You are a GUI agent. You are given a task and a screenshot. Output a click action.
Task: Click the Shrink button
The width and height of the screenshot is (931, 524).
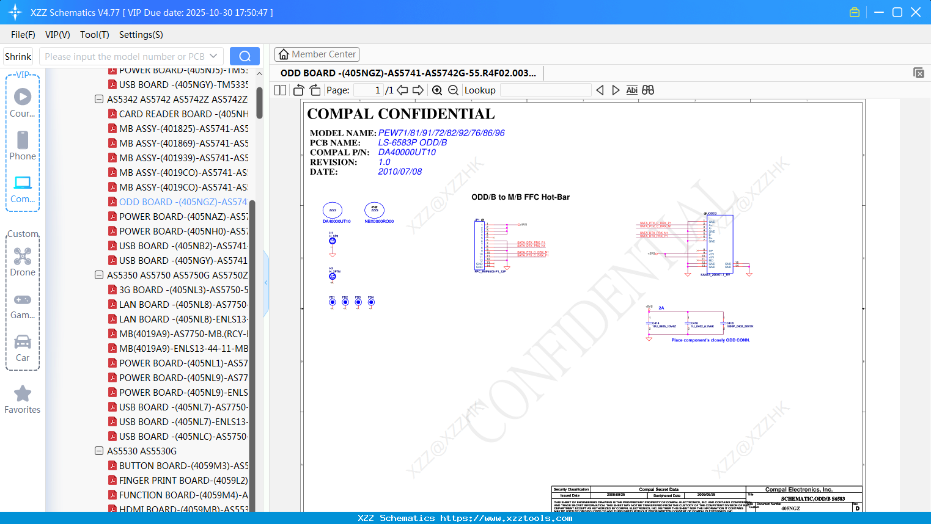coord(18,56)
